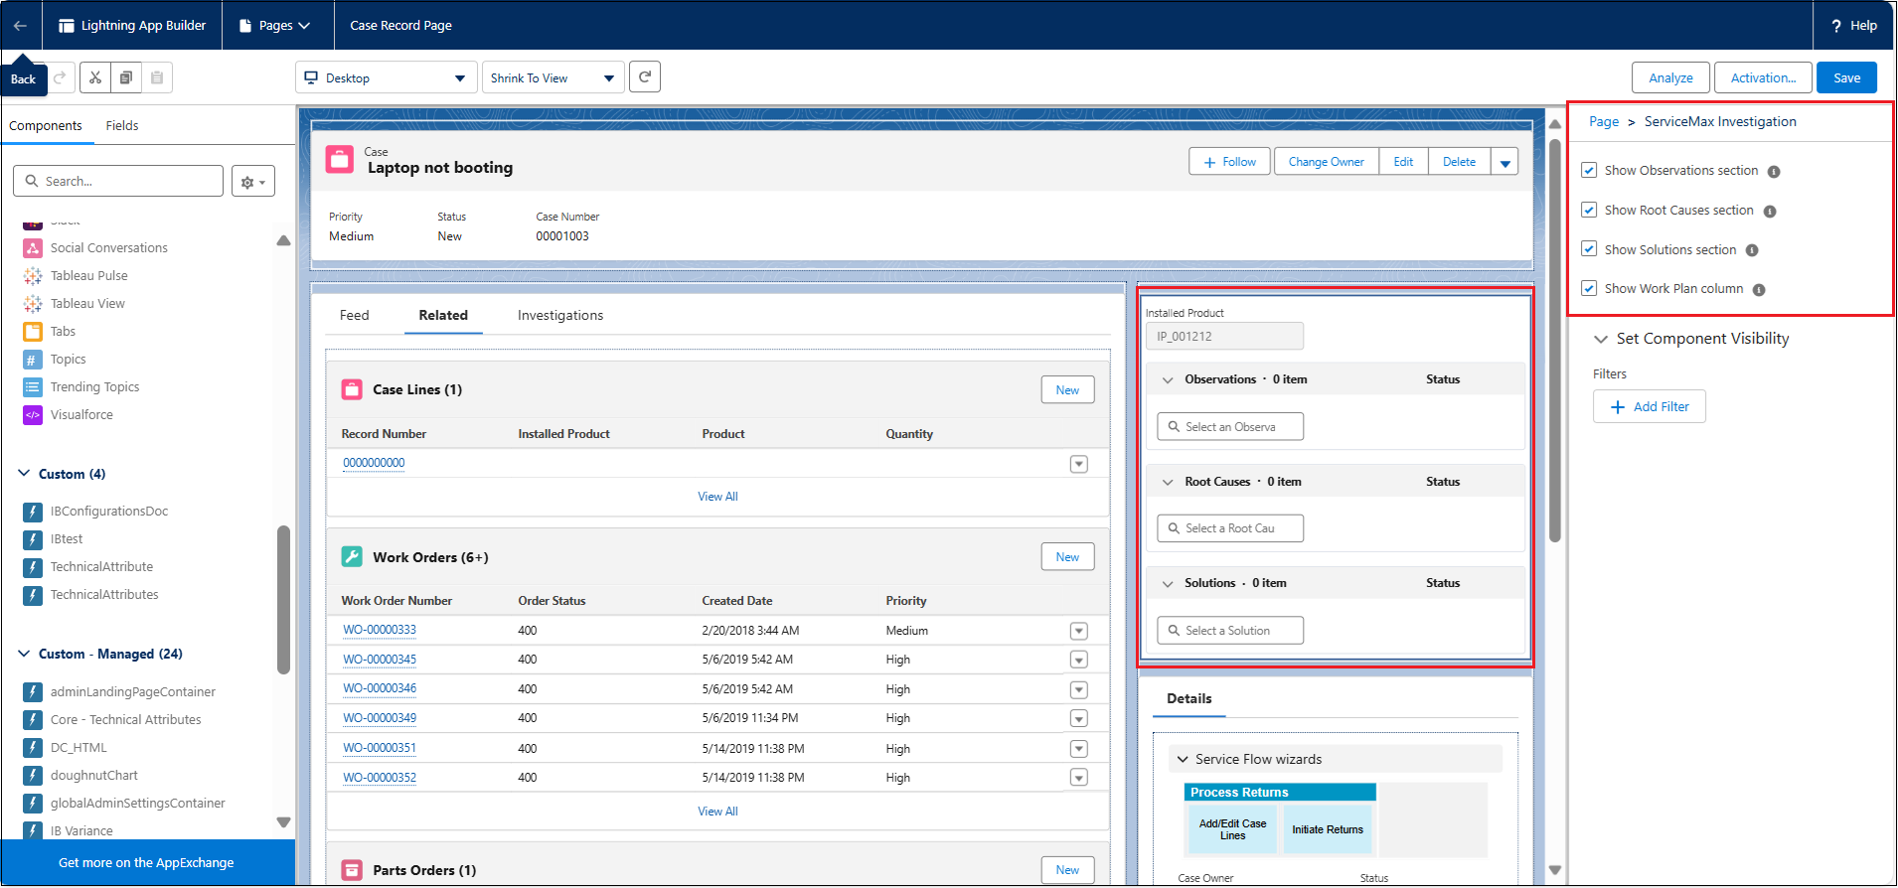Click the Activation button
This screenshot has width=1898, height=888.
[x=1763, y=77]
